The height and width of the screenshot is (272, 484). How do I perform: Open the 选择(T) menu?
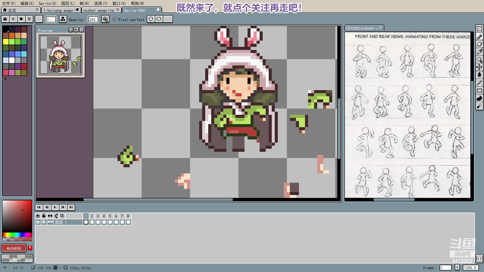pos(101,3)
